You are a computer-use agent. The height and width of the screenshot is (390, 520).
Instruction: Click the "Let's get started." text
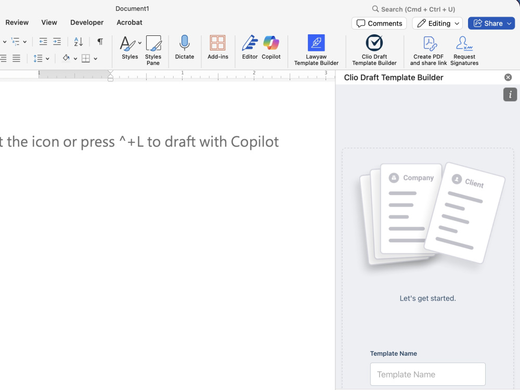pyautogui.click(x=428, y=298)
